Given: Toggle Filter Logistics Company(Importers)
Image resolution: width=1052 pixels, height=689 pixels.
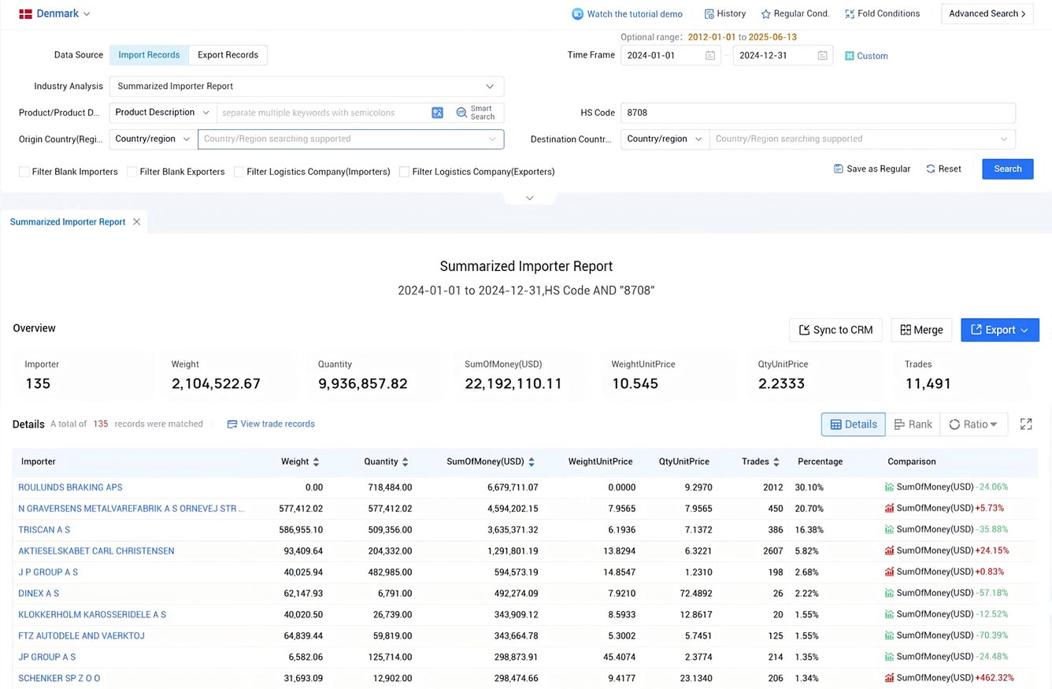Looking at the screenshot, I should pyautogui.click(x=239, y=172).
